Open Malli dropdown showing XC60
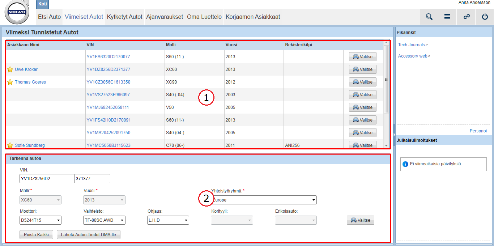The image size is (494, 246). pyautogui.click(x=41, y=200)
